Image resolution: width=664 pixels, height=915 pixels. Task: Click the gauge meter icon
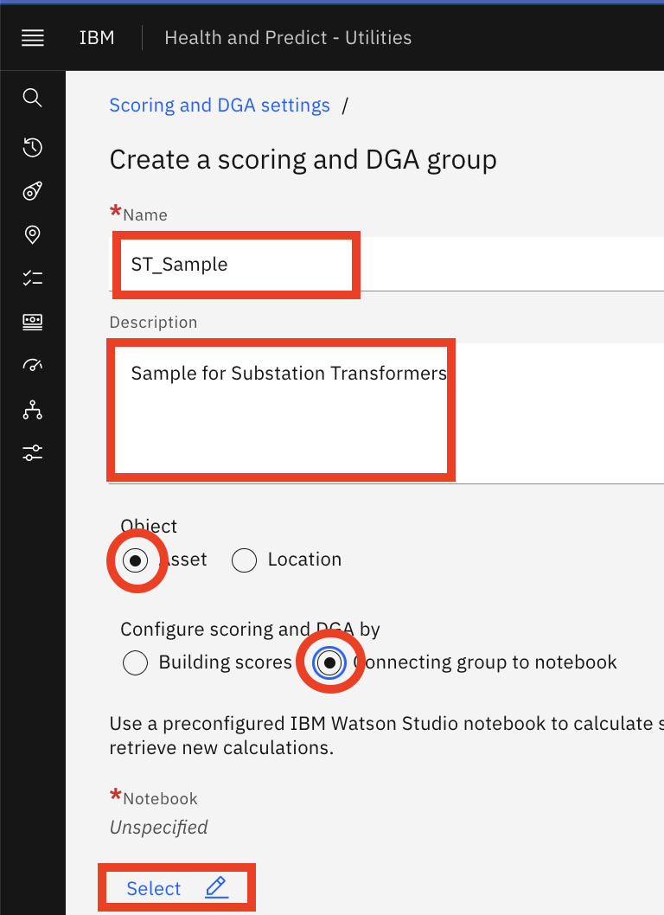[33, 365]
